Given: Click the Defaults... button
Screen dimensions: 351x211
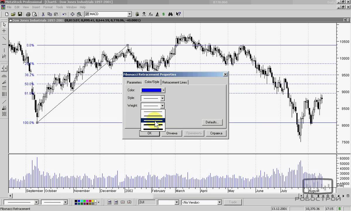Looking at the screenshot, I should tap(212, 122).
